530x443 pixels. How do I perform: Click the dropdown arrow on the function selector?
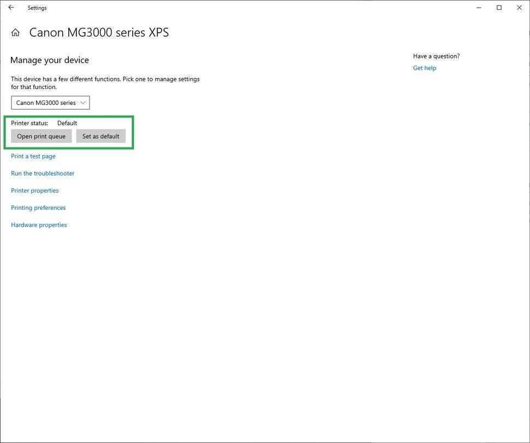coord(83,102)
